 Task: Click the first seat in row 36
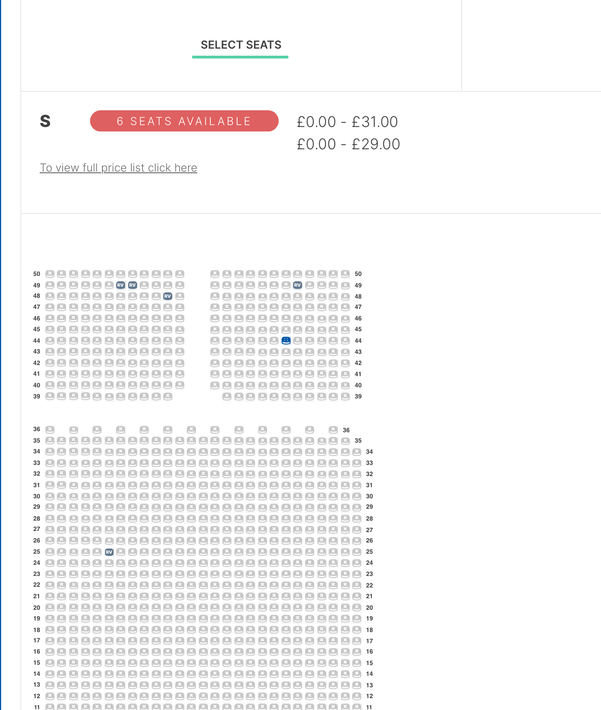[50, 430]
